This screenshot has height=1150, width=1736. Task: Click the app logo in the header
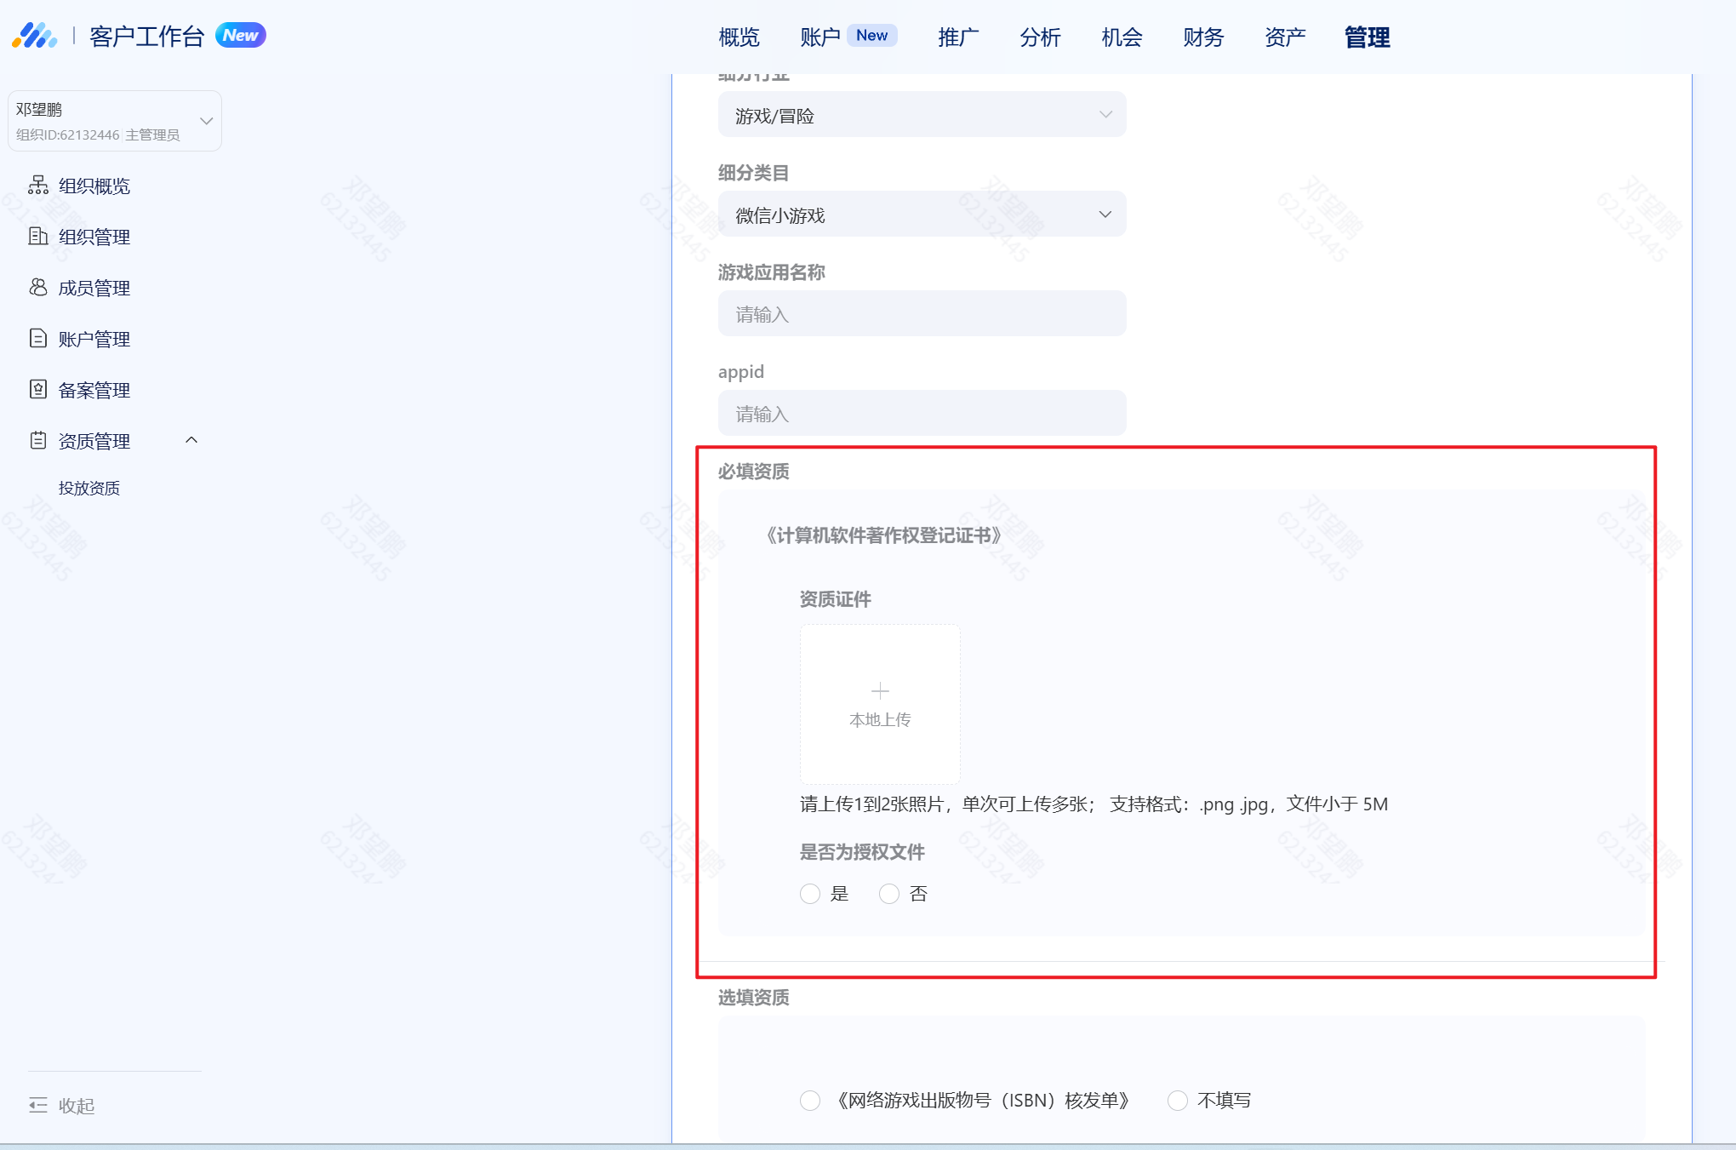[34, 36]
